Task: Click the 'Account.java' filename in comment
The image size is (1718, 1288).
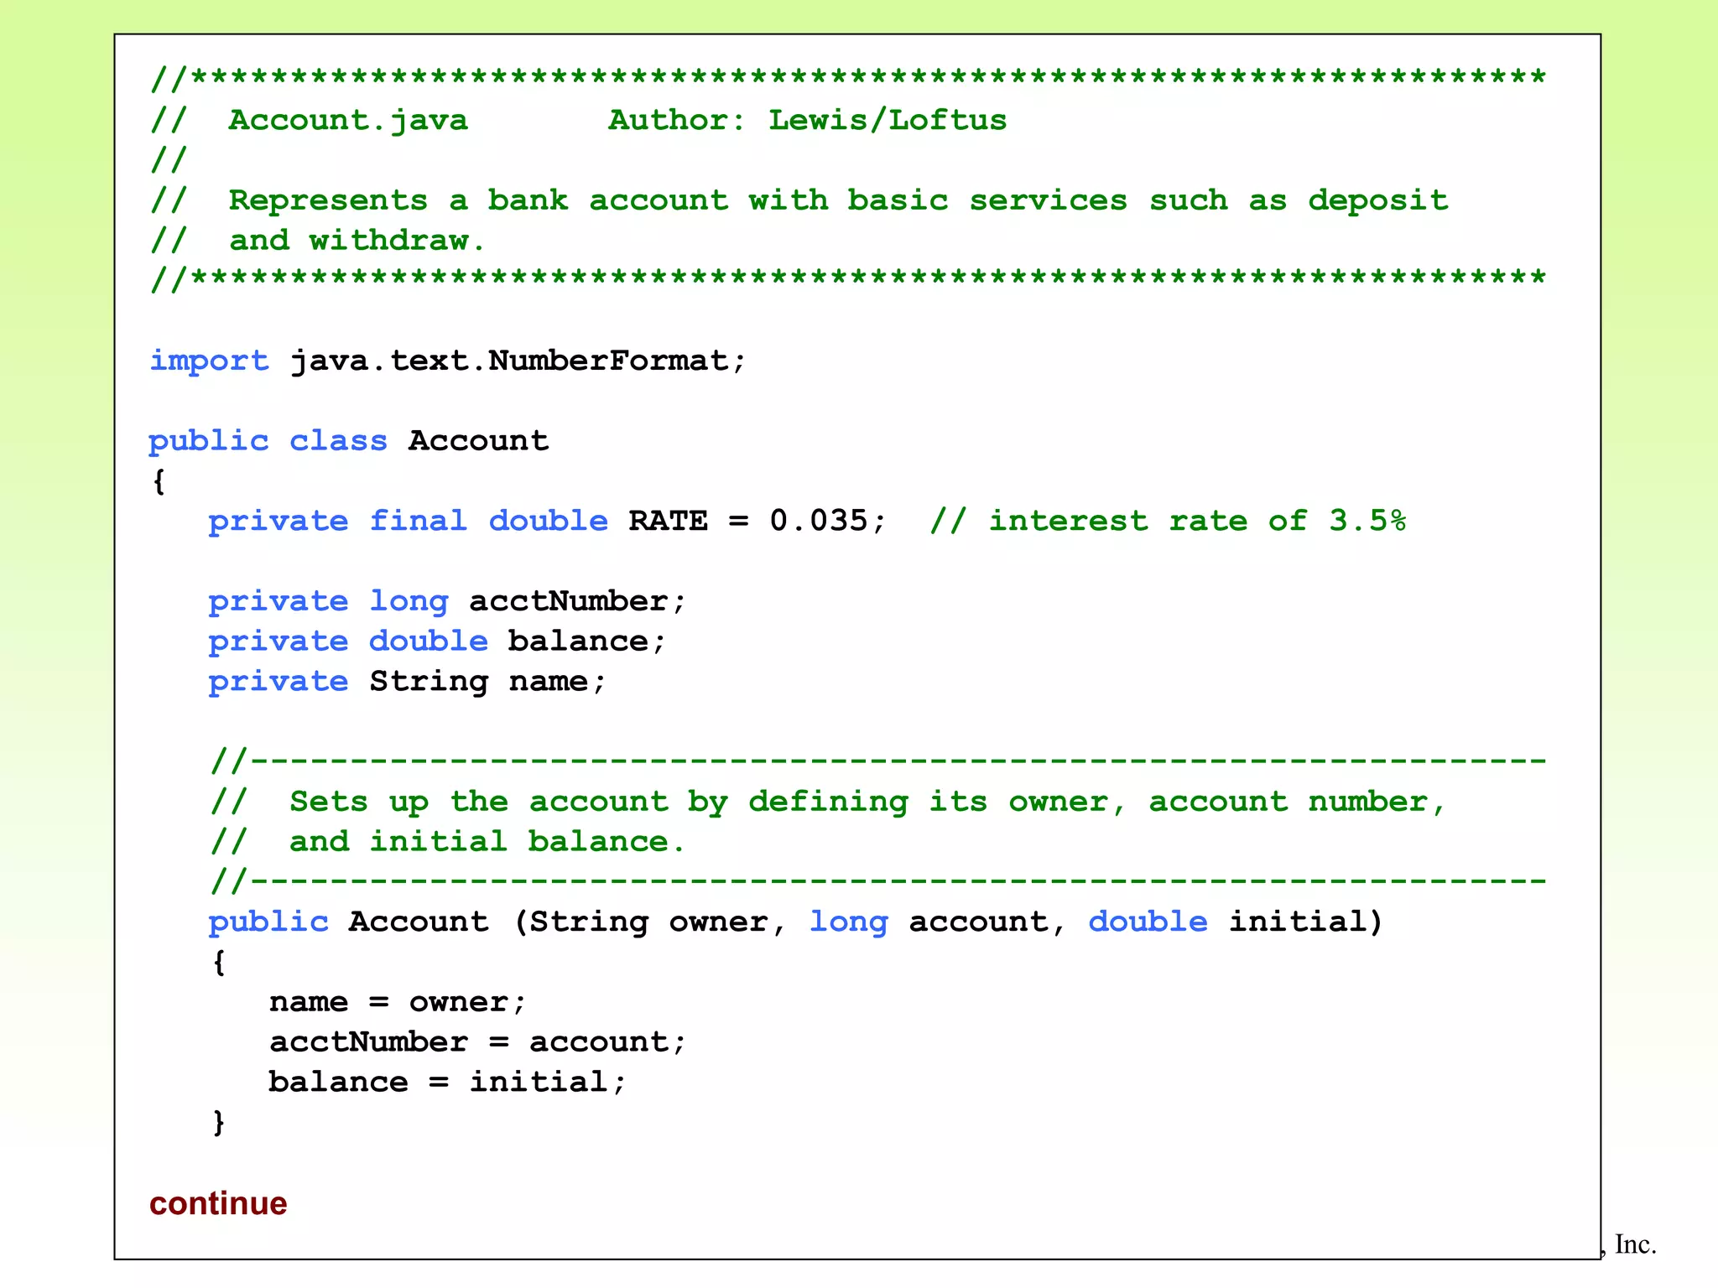Action: coord(348,120)
